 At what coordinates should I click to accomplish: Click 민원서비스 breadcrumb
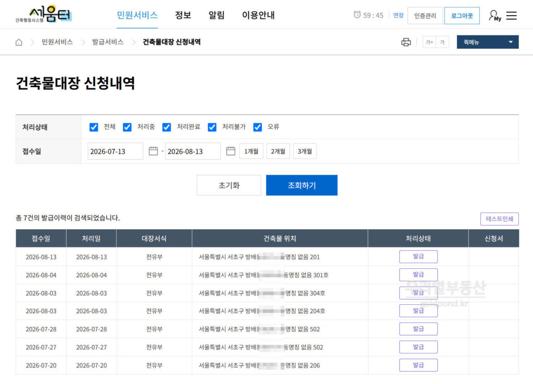(x=57, y=42)
